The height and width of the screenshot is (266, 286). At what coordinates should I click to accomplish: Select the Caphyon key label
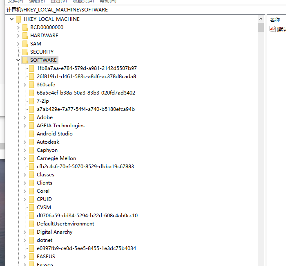tap(47, 150)
